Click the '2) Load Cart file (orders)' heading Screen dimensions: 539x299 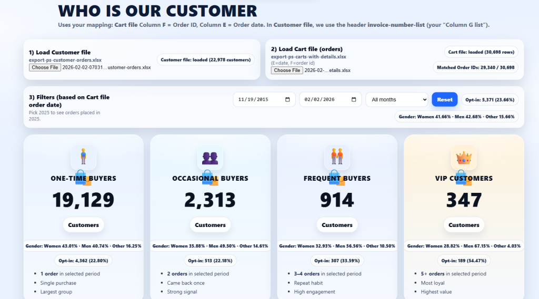click(307, 49)
